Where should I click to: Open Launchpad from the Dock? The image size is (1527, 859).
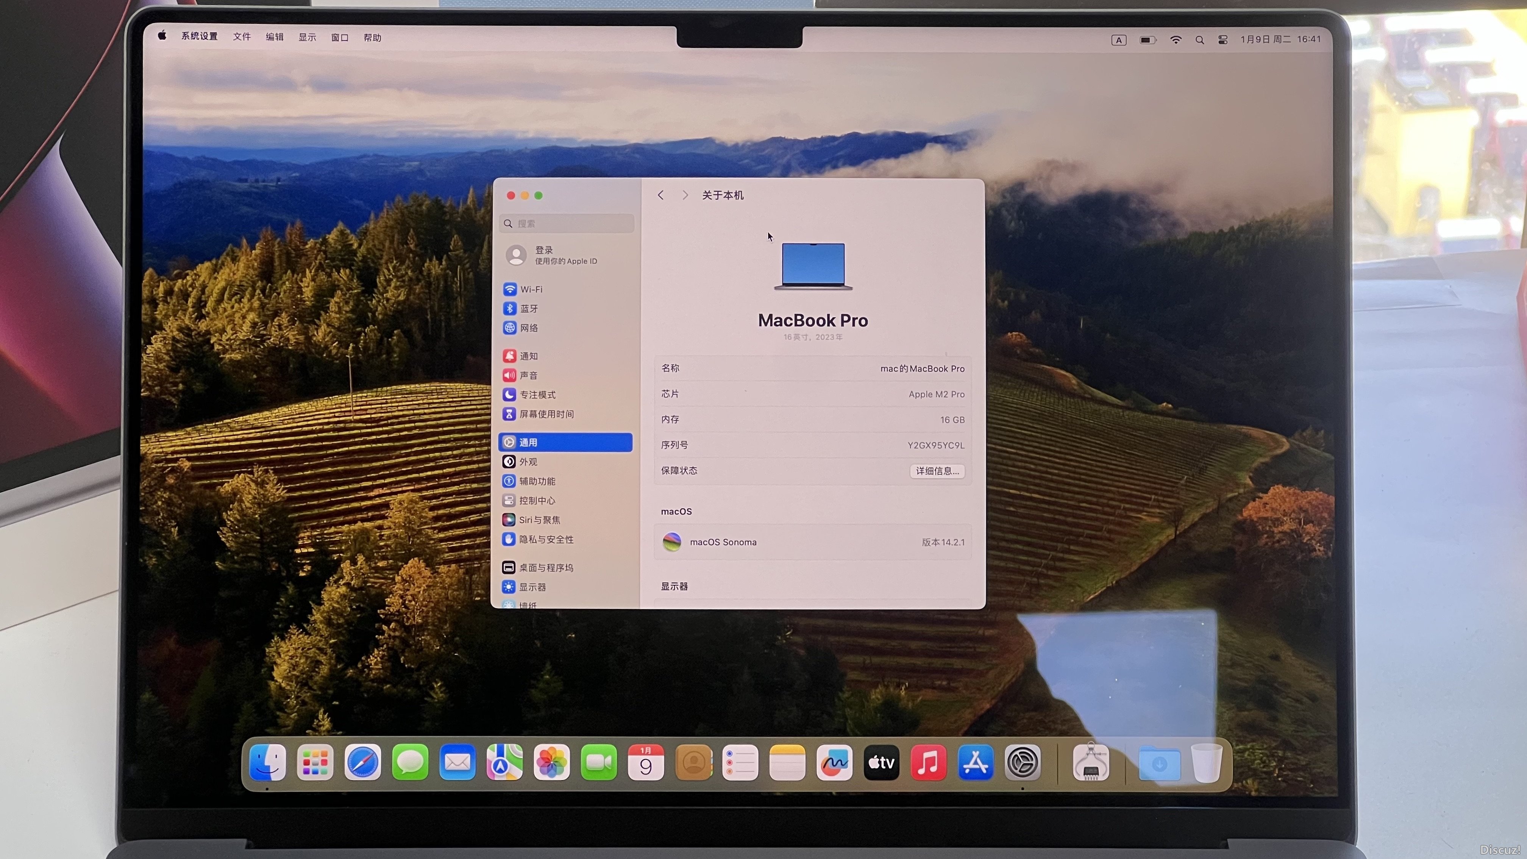(x=315, y=762)
